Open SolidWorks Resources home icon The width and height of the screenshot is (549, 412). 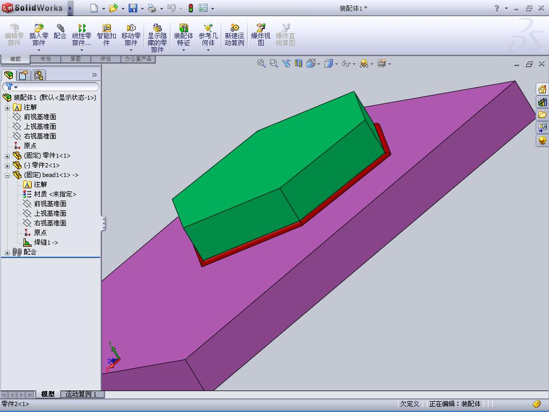coord(542,90)
